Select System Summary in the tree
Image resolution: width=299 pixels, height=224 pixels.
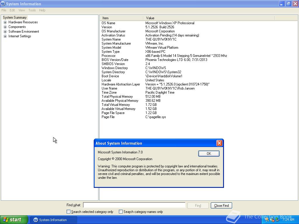point(15,17)
